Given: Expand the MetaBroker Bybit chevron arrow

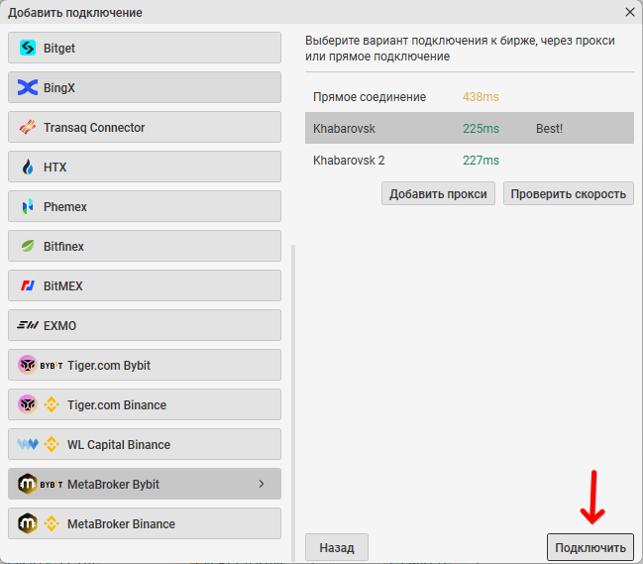Looking at the screenshot, I should tap(262, 484).
